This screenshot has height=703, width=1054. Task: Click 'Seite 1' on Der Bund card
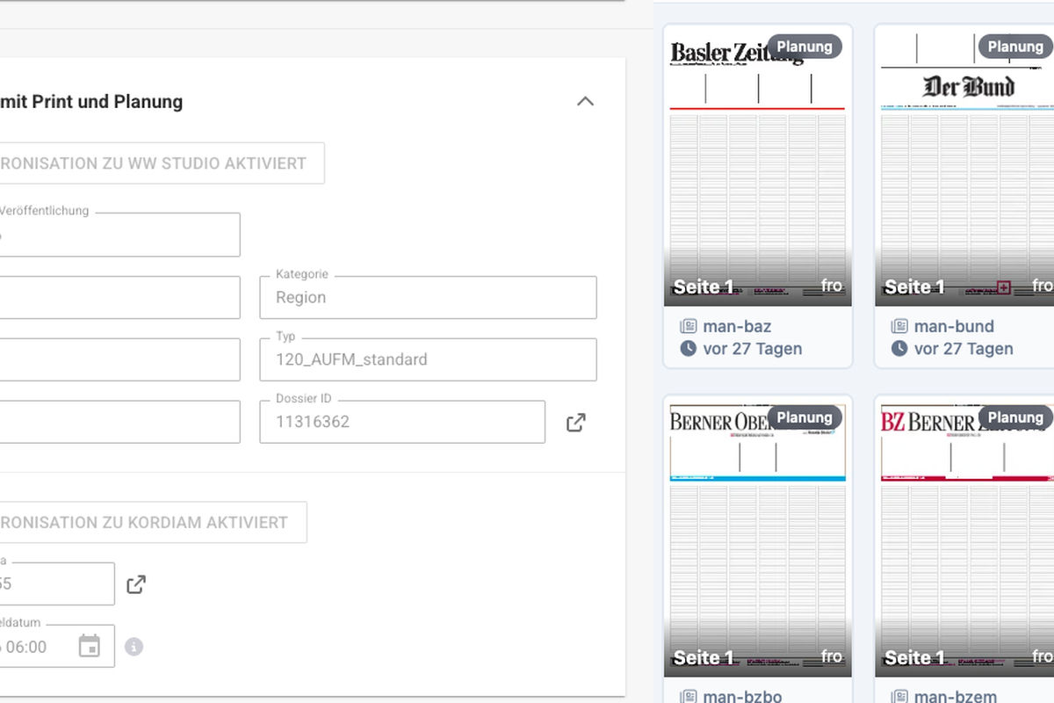click(x=913, y=286)
